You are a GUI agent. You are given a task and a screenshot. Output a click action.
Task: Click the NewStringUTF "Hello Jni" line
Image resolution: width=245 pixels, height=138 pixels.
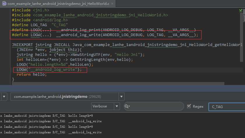click(x=81, y=55)
